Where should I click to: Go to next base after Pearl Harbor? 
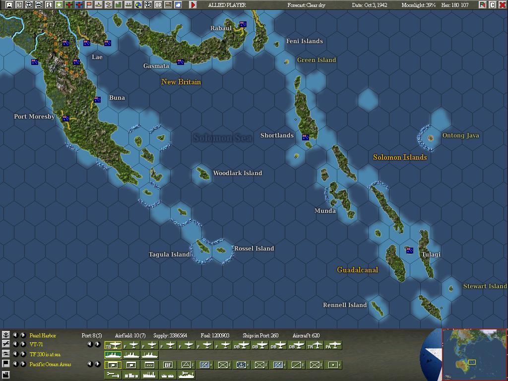[23, 335]
